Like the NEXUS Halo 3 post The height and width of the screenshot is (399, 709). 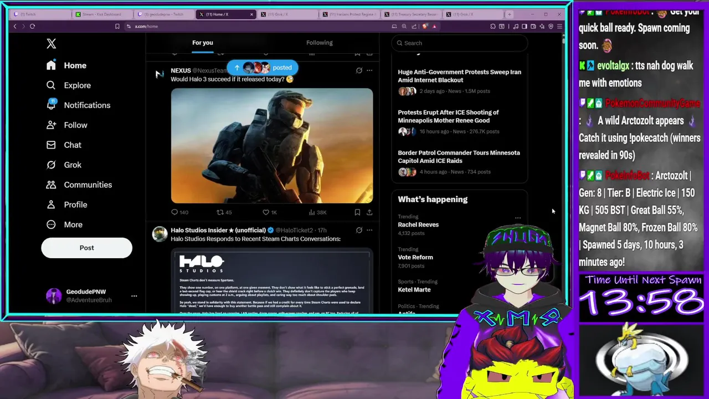point(269,212)
